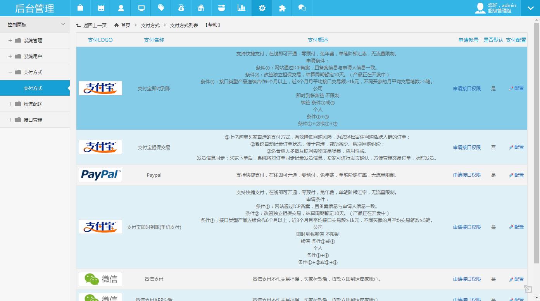This screenshot has height=301, width=540.
Task: Click the admin user avatar icon
Action: [480, 8]
